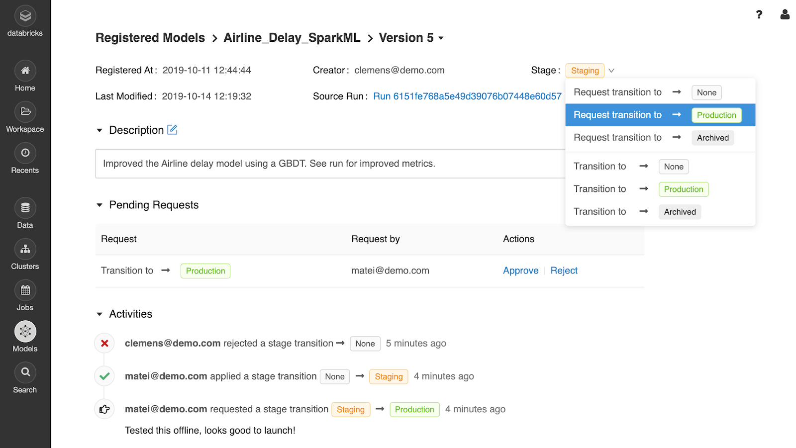Show Recents in the sidebar
Screen dimensions: 796x448
point(25,153)
